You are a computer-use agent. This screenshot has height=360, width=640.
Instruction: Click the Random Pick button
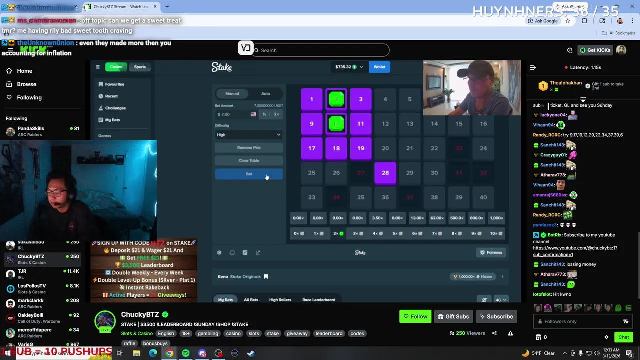(x=249, y=148)
